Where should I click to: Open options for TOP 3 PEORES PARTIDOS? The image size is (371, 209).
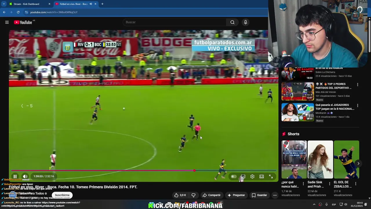click(x=357, y=85)
